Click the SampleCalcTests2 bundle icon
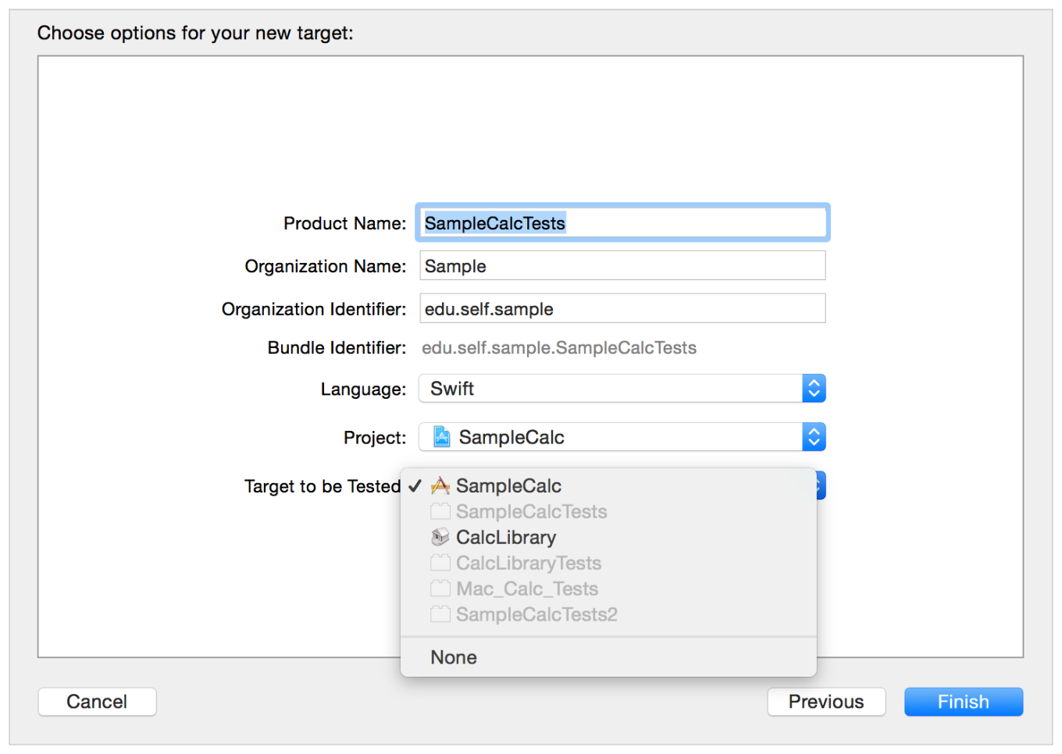 440,614
